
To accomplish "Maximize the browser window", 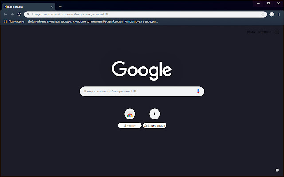I will tap(268, 4).
